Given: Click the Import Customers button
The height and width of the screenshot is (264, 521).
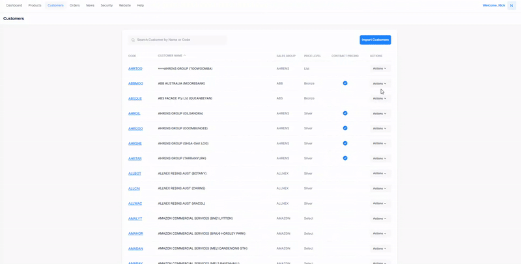Looking at the screenshot, I should click(x=375, y=40).
